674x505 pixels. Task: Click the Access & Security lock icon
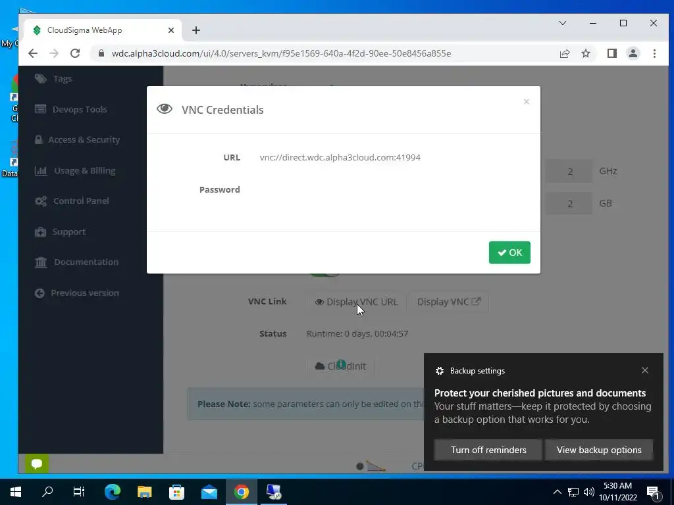point(39,139)
